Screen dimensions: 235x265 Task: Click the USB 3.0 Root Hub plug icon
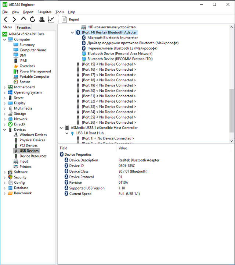click(72, 133)
